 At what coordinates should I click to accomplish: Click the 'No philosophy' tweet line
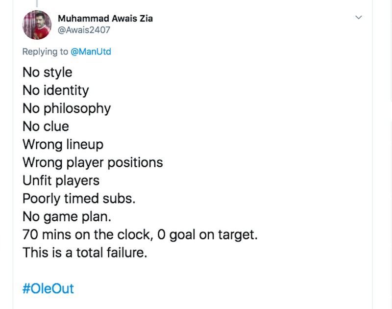click(x=67, y=108)
